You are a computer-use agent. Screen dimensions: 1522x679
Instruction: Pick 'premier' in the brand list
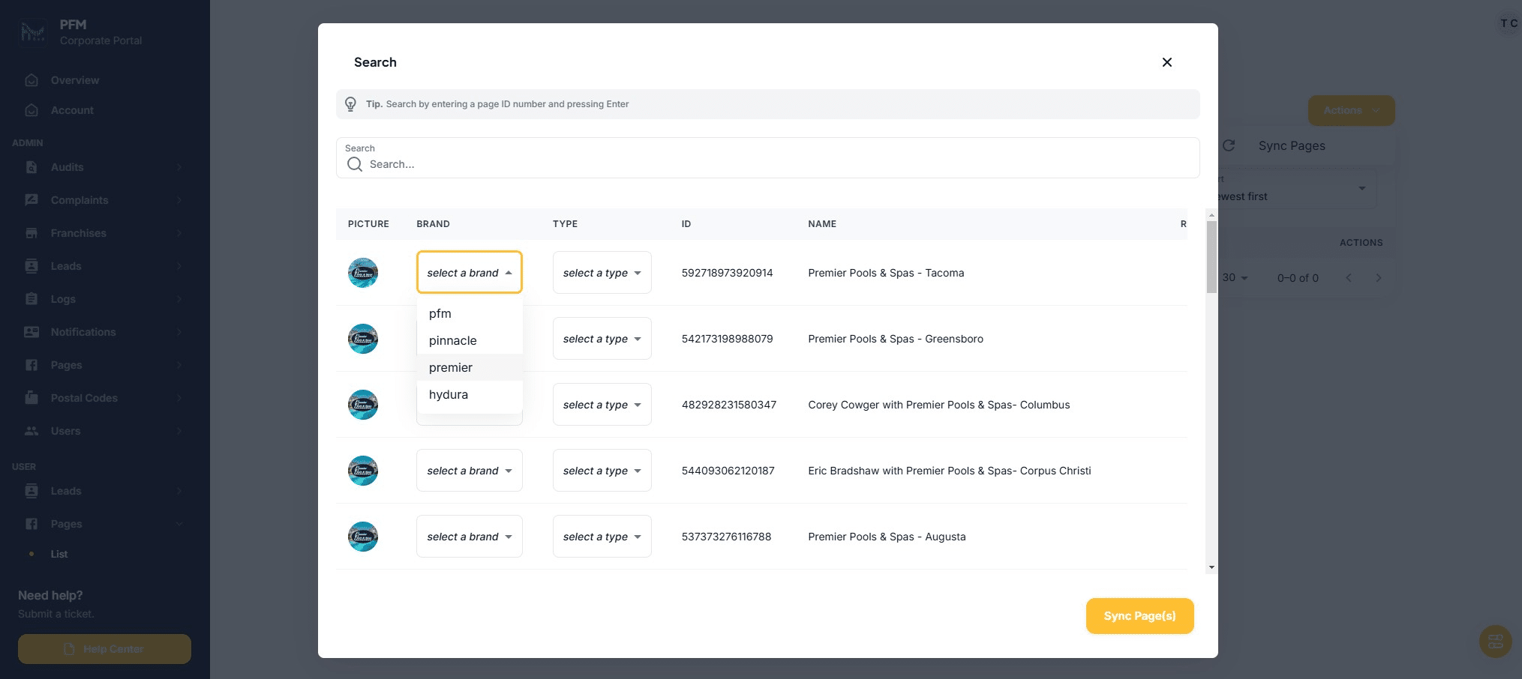pyautogui.click(x=451, y=367)
